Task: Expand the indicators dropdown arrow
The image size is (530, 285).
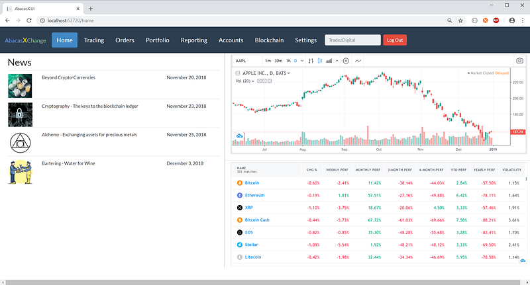Action: click(x=337, y=61)
